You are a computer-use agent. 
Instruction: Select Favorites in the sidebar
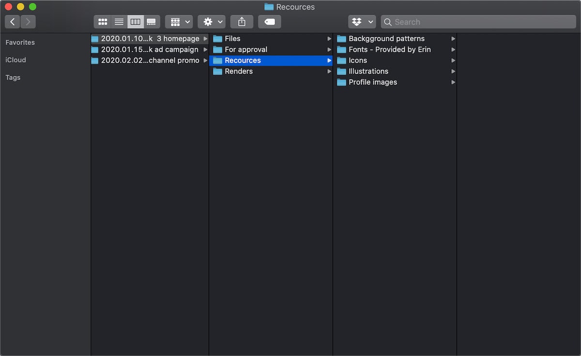(20, 43)
